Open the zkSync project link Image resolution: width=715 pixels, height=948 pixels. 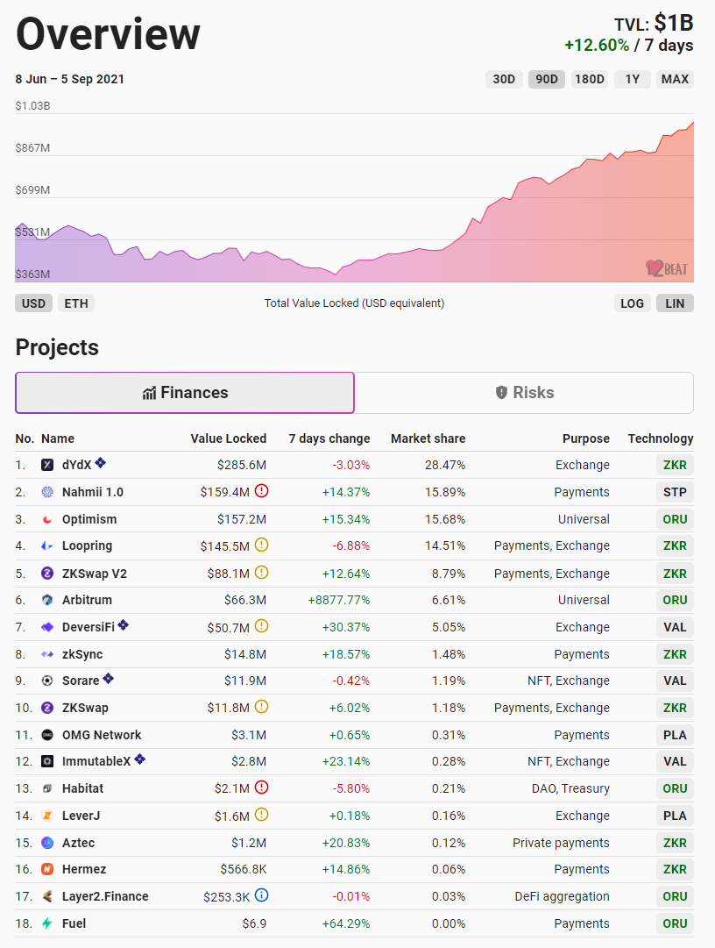[81, 654]
